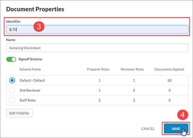The image size is (193, 138).
Task: Click the Preparer Roles column header
Action: (98, 69)
